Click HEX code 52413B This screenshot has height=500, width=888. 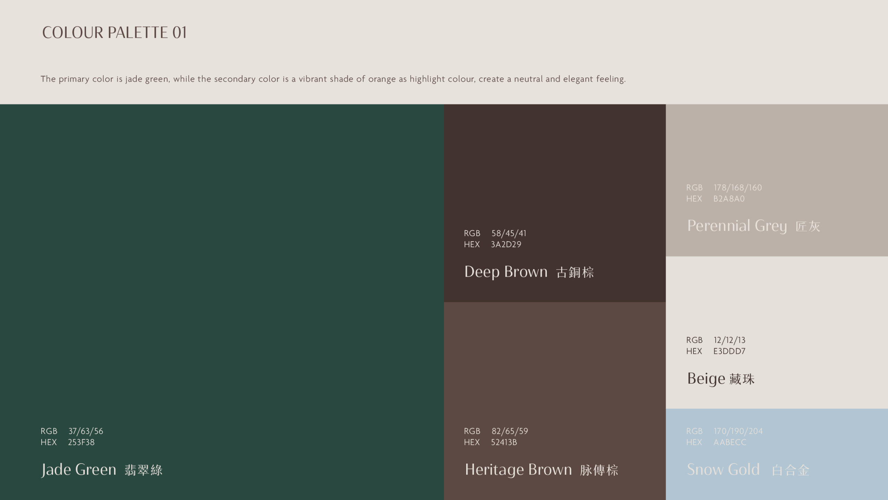click(x=504, y=442)
